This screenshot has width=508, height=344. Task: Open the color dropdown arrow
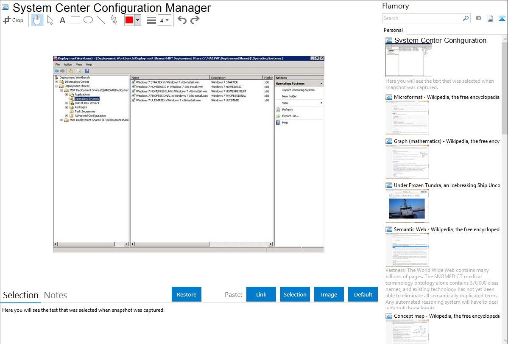point(138,20)
